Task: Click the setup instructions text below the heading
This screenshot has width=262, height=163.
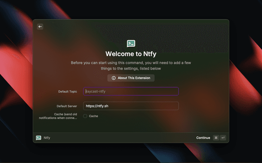Action: pos(131,65)
